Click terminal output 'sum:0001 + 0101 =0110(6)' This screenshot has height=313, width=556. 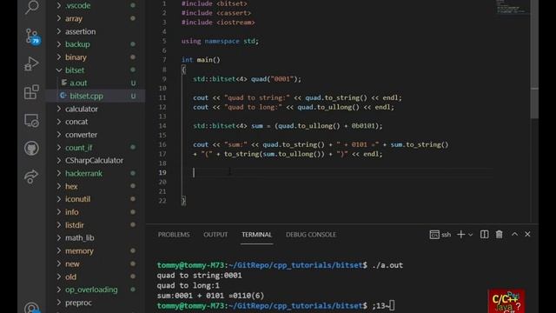(x=210, y=296)
